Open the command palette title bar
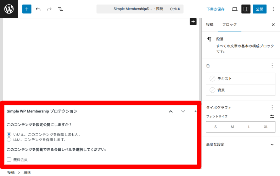280x176 pixels. [x=140, y=9]
